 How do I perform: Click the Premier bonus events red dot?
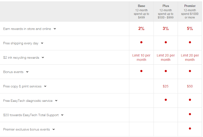click(190, 71)
